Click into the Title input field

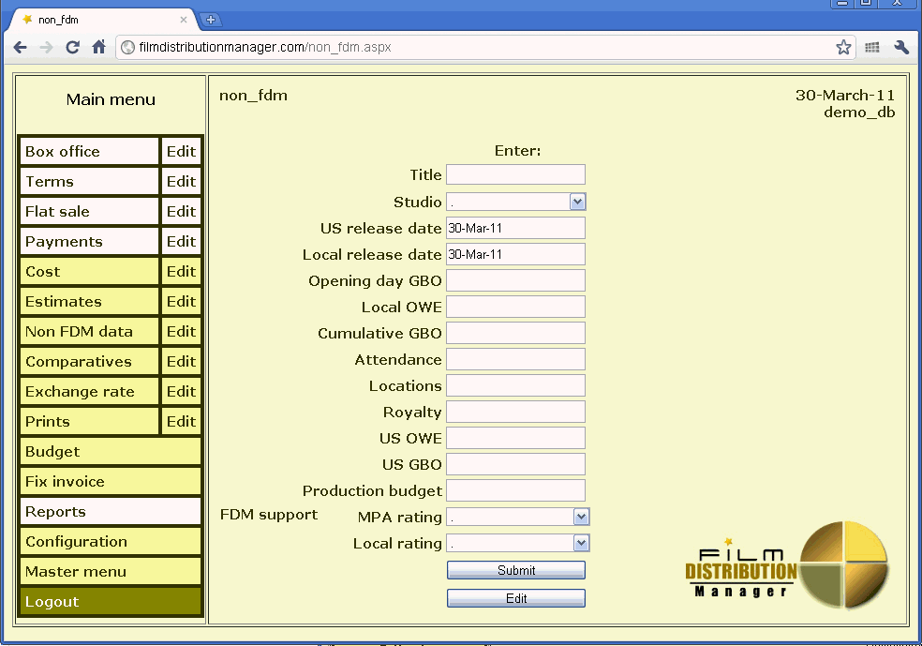[515, 174]
